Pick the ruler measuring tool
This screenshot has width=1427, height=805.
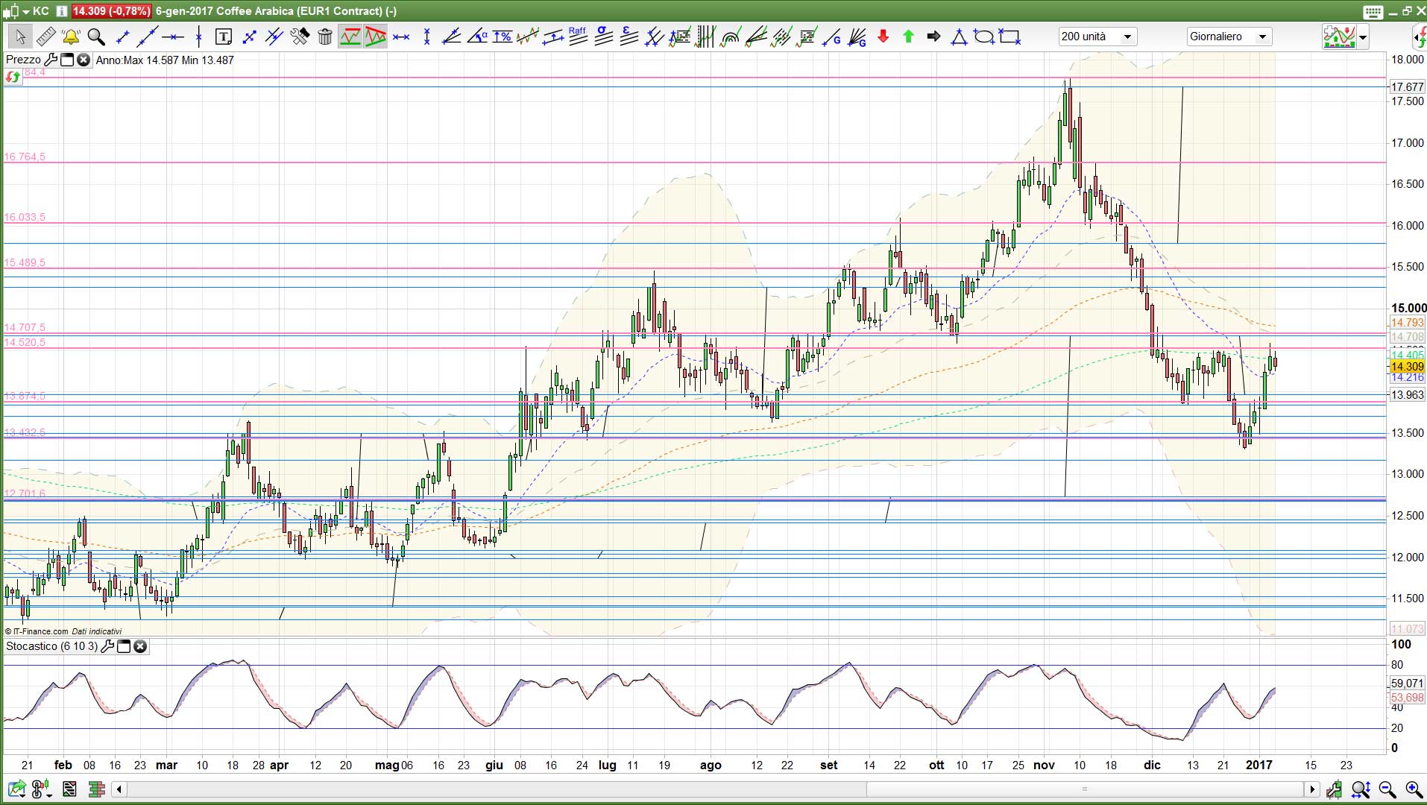(45, 37)
